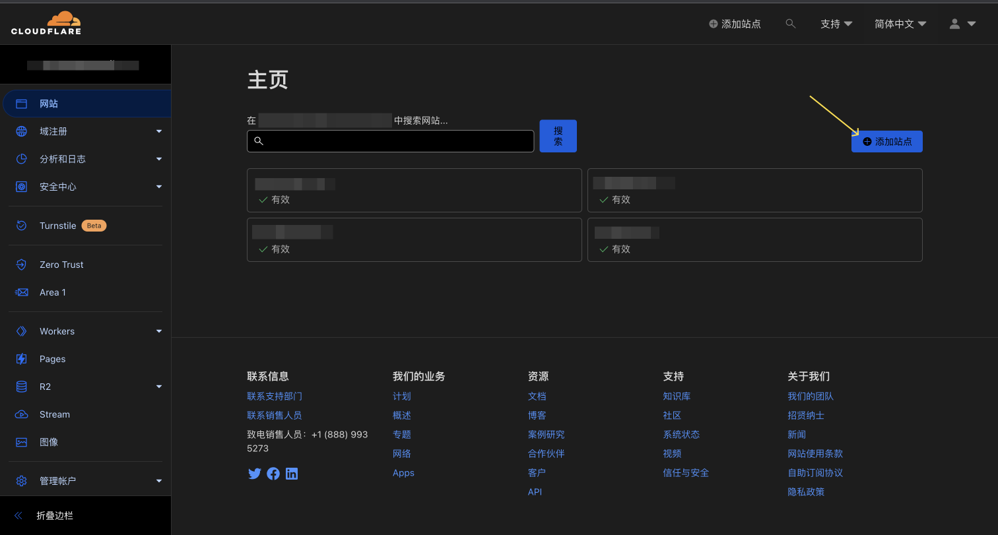
Task: Open the 知识库 link
Action: tap(677, 396)
